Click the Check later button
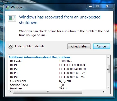Screen dimensions: 117x101 click(79, 46)
